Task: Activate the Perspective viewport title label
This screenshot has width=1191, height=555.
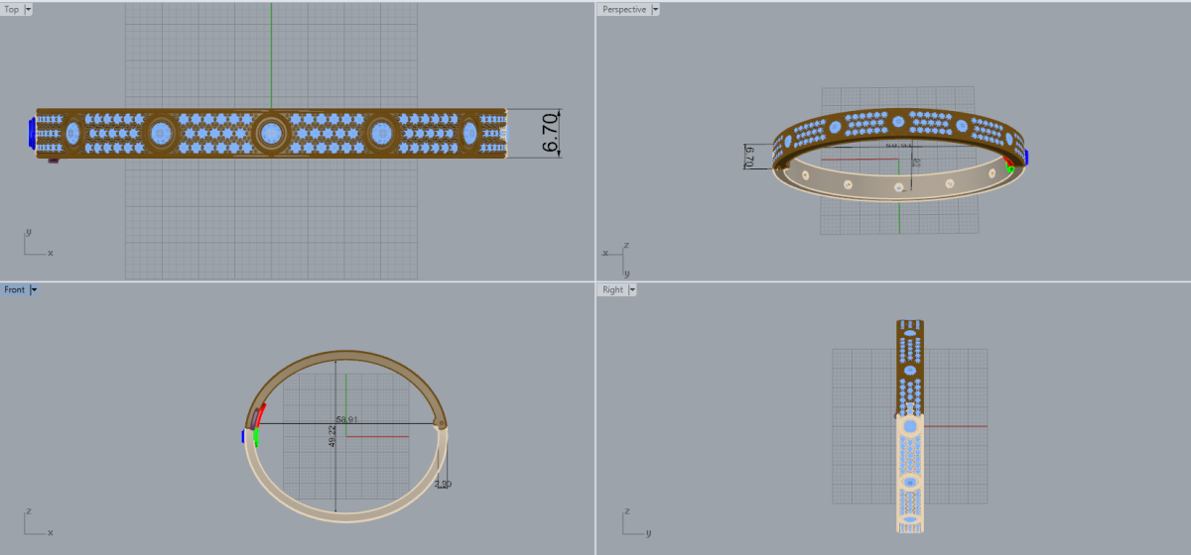Action: coord(623,9)
